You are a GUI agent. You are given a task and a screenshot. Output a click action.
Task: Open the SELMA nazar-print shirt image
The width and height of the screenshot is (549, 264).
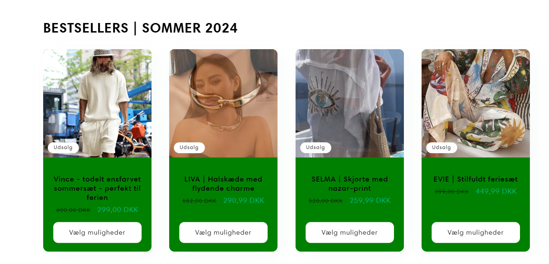350,103
